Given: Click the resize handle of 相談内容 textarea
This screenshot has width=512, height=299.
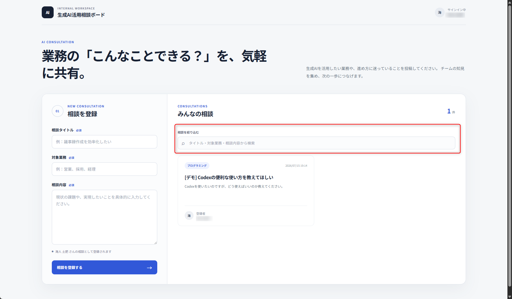Looking at the screenshot, I should pyautogui.click(x=155, y=243).
